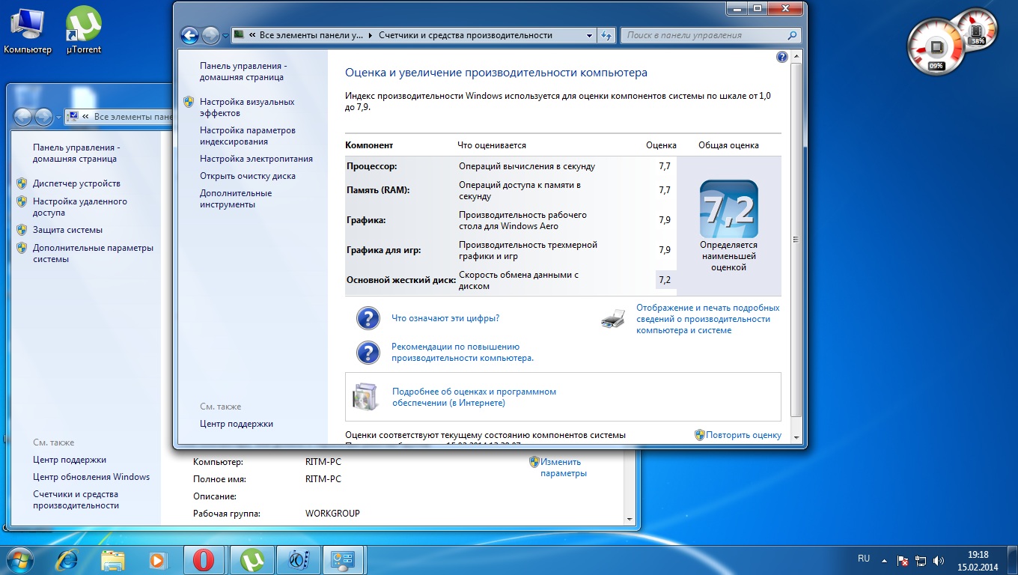Click the blue help question mark icon
Viewport: 1018px width, 575px height.
tap(781, 57)
